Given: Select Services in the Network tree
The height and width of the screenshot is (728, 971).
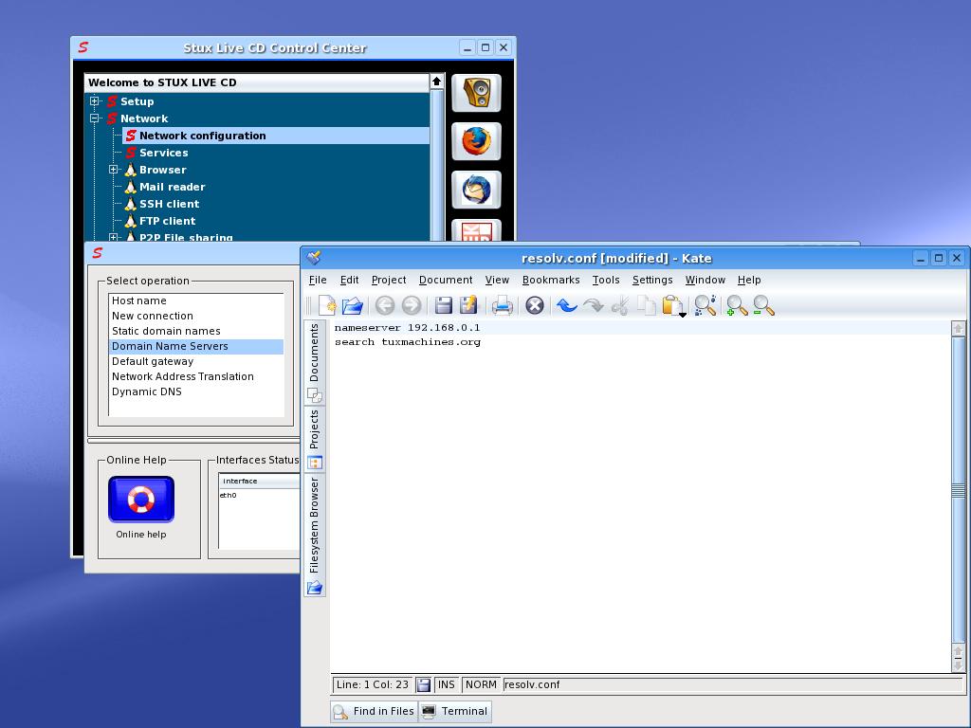Looking at the screenshot, I should point(163,153).
